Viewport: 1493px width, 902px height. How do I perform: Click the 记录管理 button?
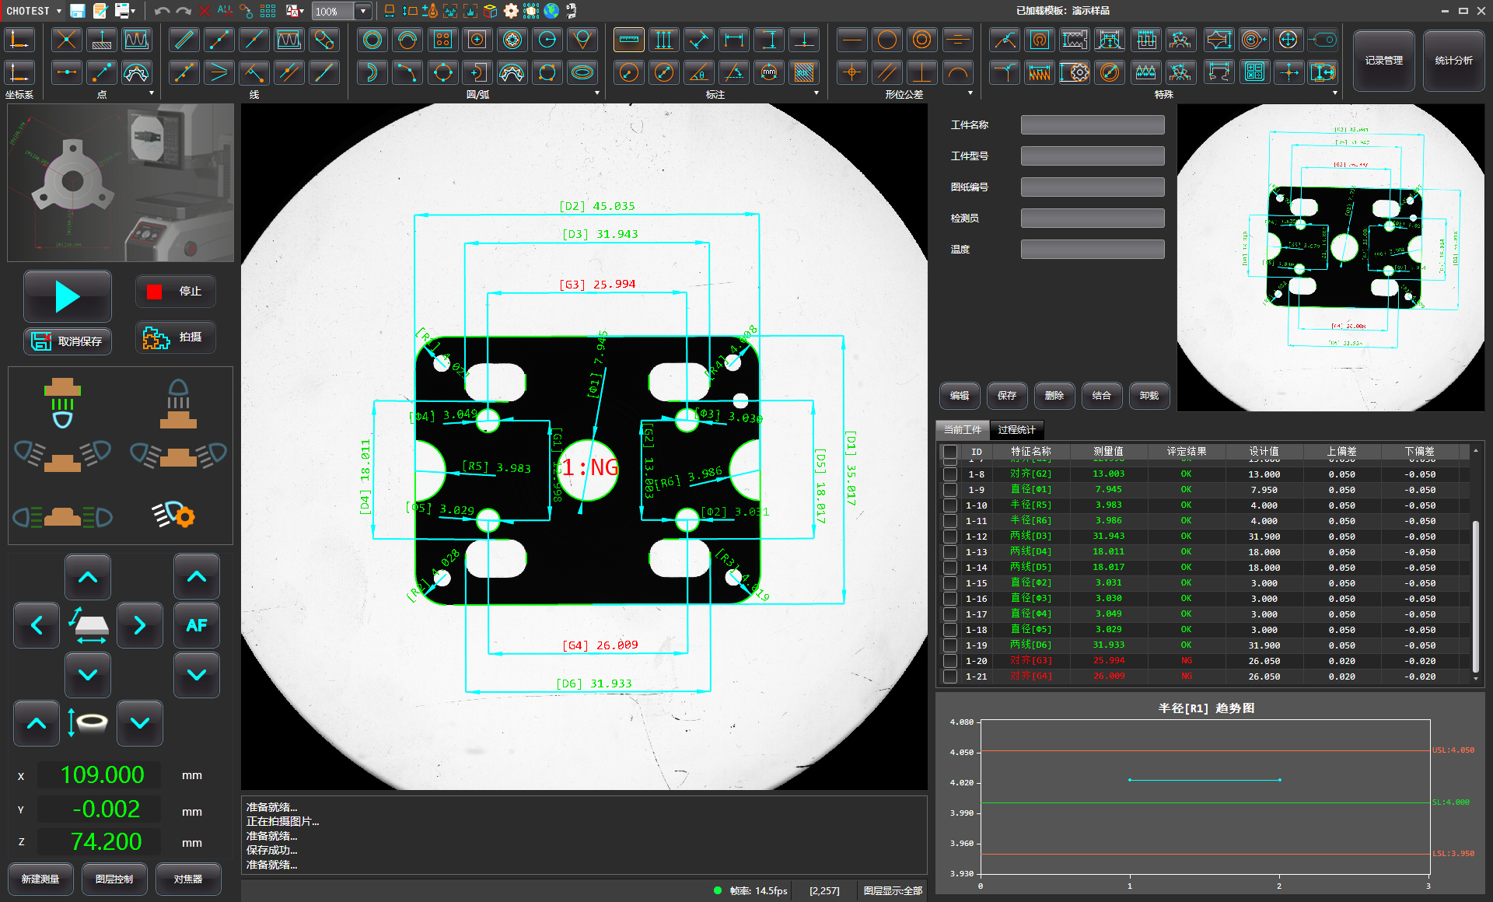click(x=1383, y=61)
